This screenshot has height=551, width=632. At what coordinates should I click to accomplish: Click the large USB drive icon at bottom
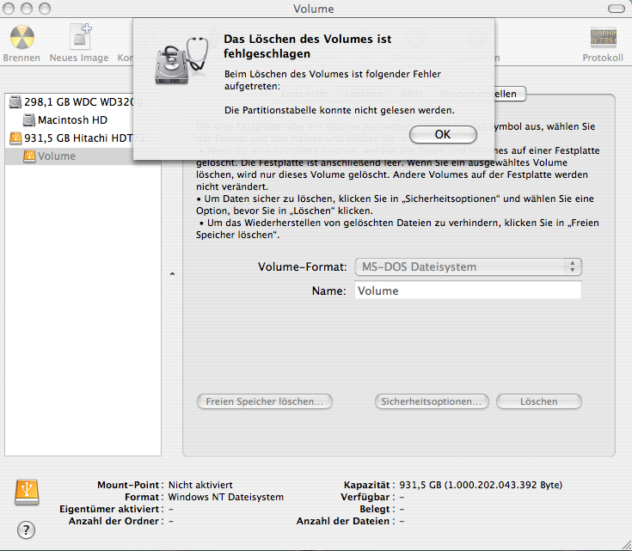[27, 493]
